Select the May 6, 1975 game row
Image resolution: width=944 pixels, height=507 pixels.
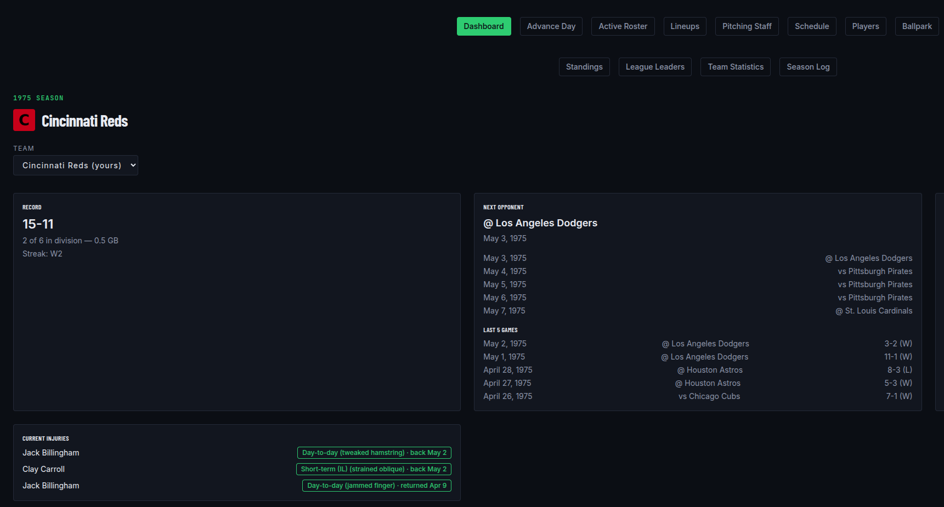click(x=698, y=298)
